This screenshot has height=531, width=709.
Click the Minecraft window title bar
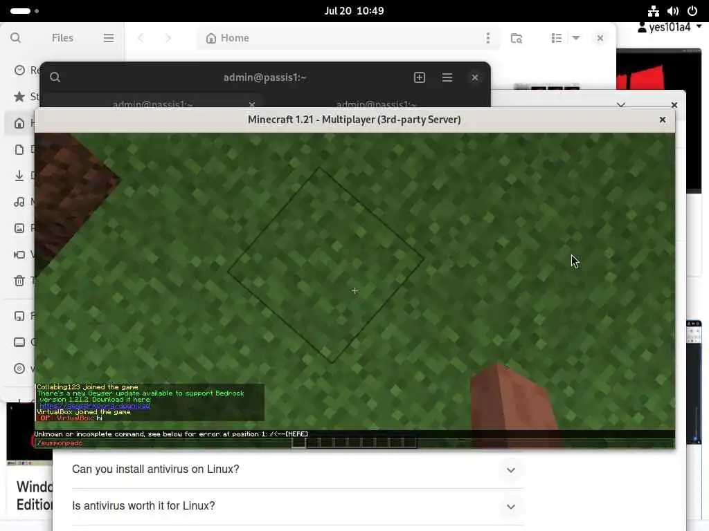354,120
